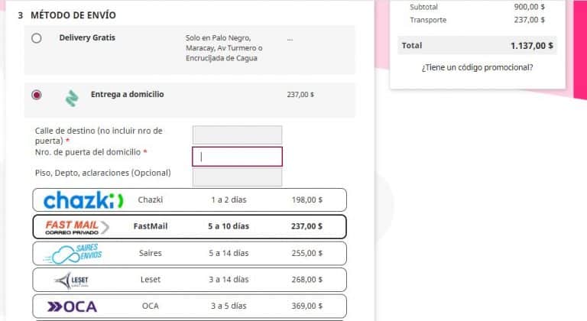The height and width of the screenshot is (321, 587).
Task: Pick the Leset 268,00 $ shipping option
Action: [190, 280]
